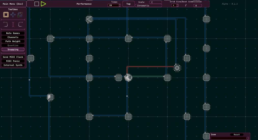Viewport: 258px width, 140px height.
Task: Select the cross-shaped tool in Toolbox
Action: point(13,15)
